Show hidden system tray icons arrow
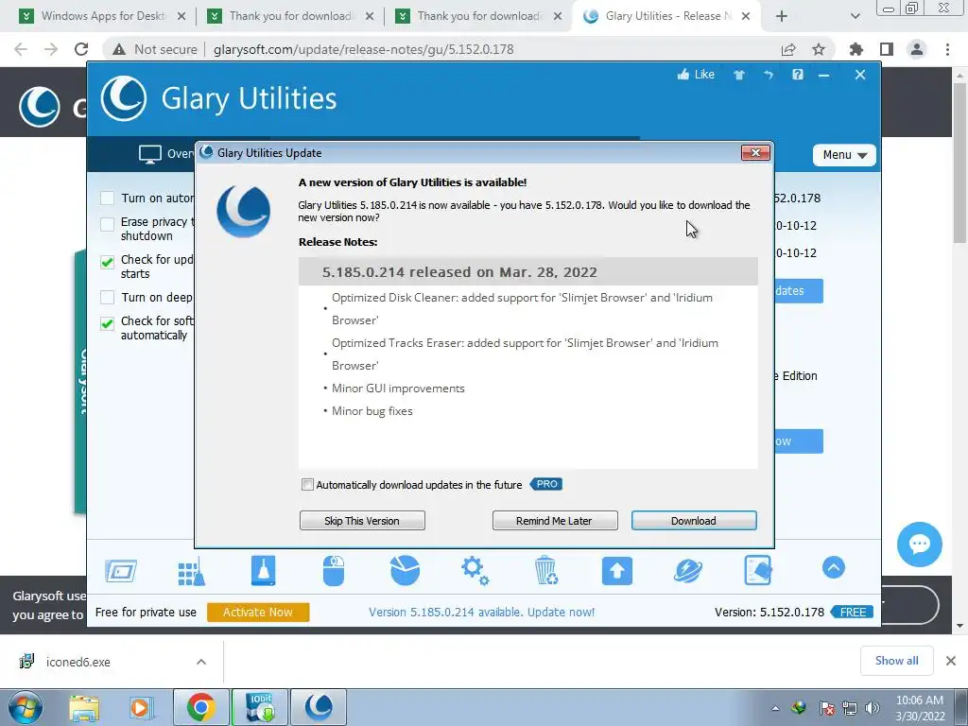 click(x=775, y=709)
